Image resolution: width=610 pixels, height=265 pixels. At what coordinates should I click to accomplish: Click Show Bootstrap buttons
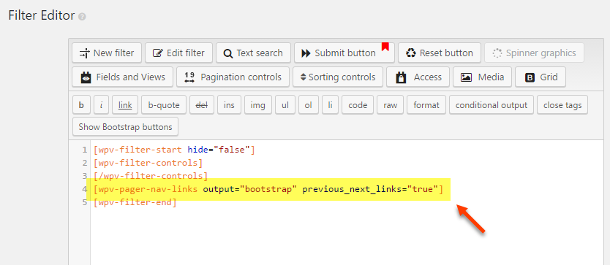point(125,127)
